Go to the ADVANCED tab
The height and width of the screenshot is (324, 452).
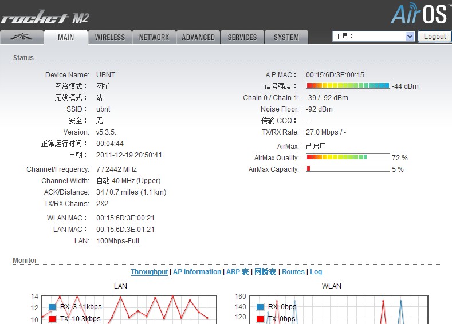198,37
